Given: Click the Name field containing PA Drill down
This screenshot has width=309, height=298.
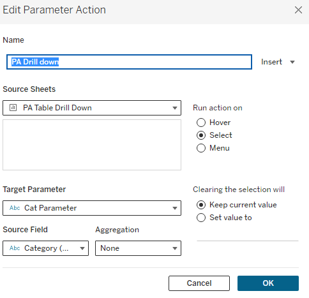Looking at the screenshot, I should point(129,62).
